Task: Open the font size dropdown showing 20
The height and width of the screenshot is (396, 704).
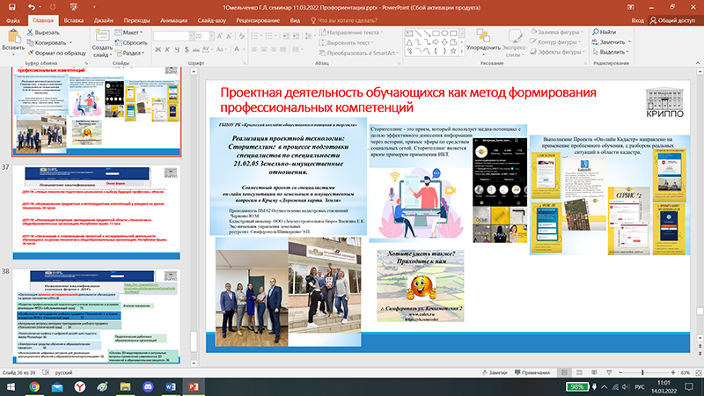Action: [211, 36]
